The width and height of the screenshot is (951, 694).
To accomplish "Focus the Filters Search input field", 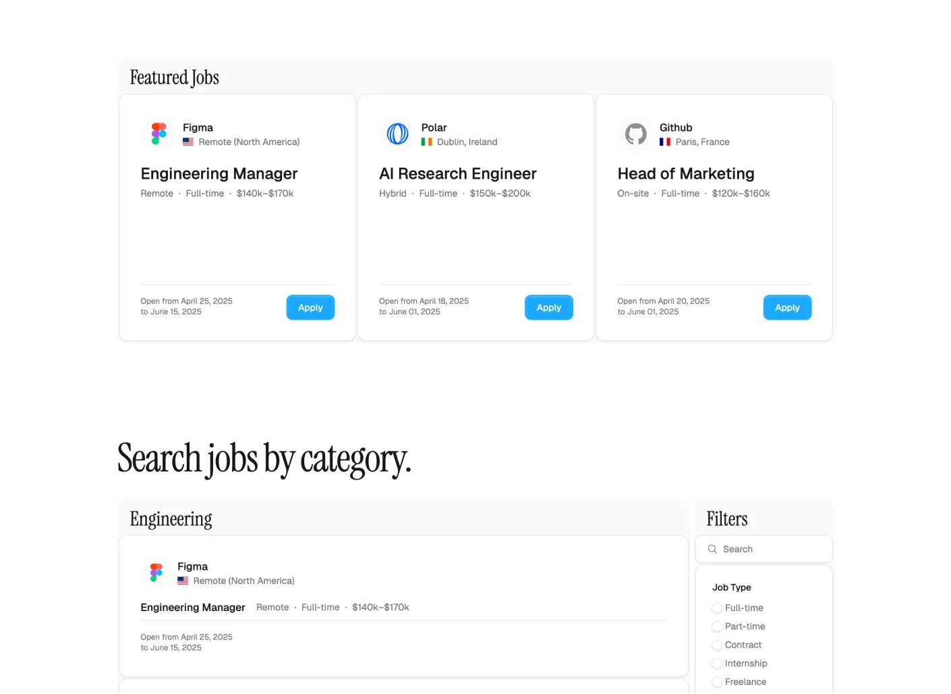I will coord(764,549).
